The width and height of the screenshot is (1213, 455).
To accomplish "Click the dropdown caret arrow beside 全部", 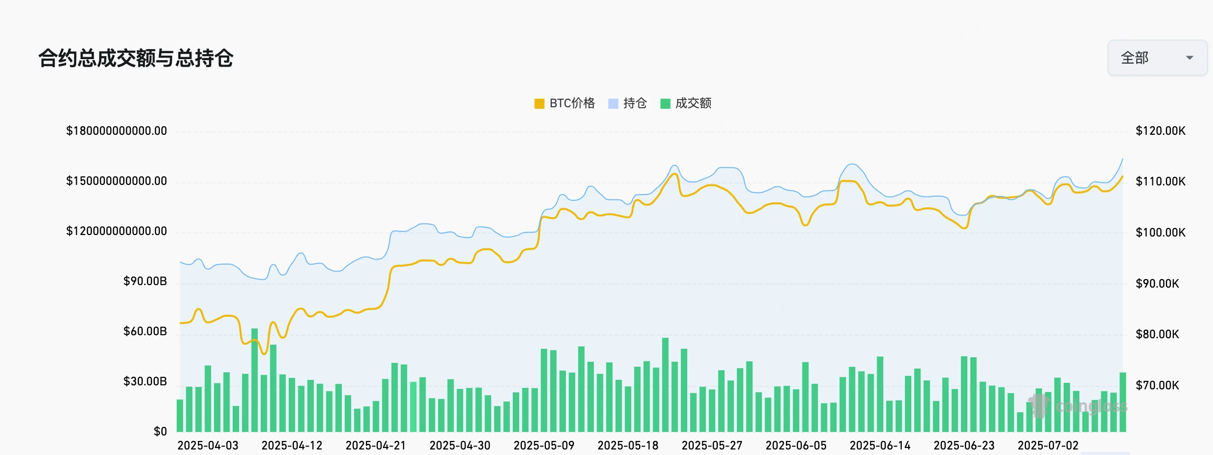I will (1189, 58).
